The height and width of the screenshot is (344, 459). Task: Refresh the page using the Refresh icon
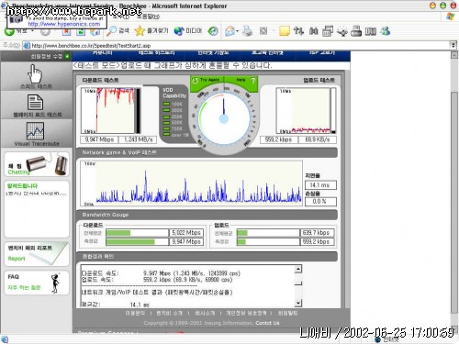tap(81, 31)
